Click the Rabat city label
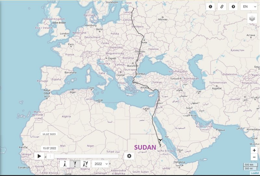Screen dimensions: 260x176 click(x=47, y=90)
